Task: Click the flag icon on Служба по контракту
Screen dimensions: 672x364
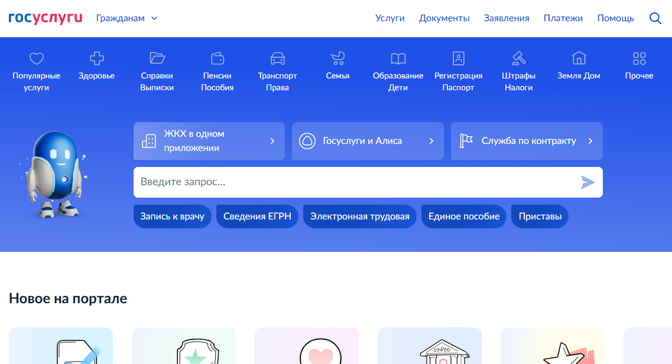Action: [x=466, y=141]
